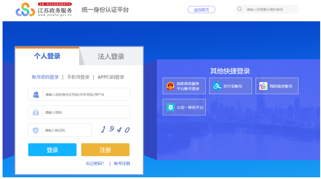The image size is (321, 179).
Task: Open the 忘记密码? link
Action: [95, 163]
